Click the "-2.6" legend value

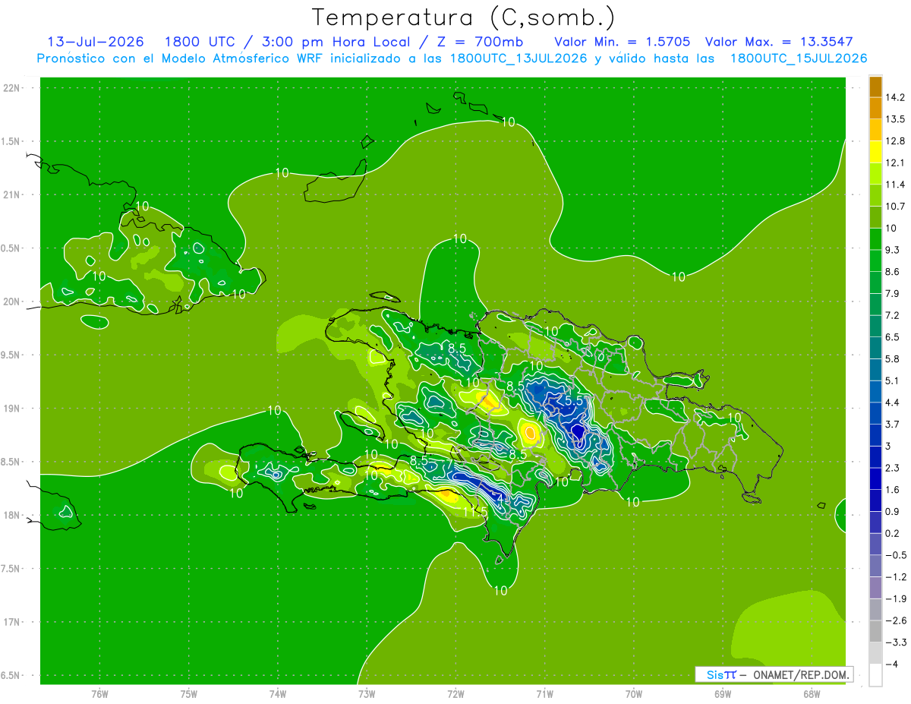pos(896,620)
